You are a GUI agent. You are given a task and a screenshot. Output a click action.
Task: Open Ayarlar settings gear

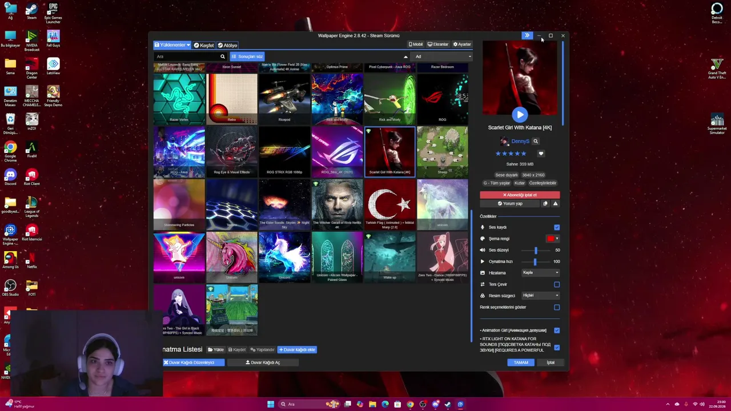tap(462, 45)
